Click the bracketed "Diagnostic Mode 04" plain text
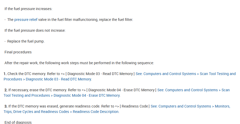This screenshot has width=240, height=124. (x=122, y=90)
